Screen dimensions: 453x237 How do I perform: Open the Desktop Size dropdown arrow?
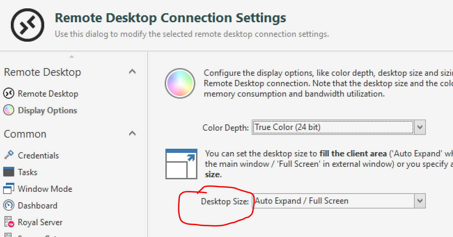click(x=420, y=201)
